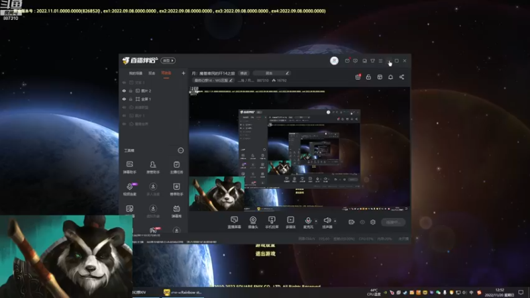Click the room number 887310
This screenshot has height=298, width=530.
pos(262,80)
